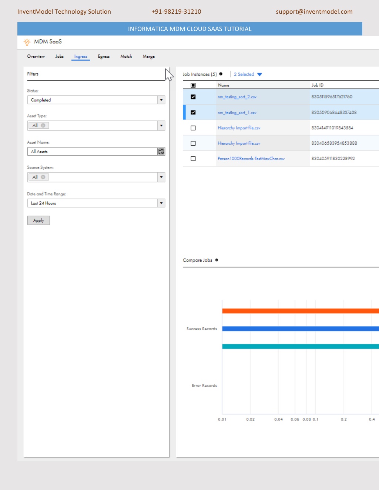Expand the 2 Selected dropdown
The width and height of the screenshot is (379, 490).
pyautogui.click(x=248, y=74)
